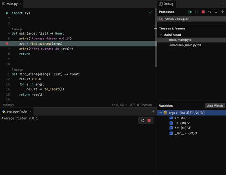The width and height of the screenshot is (226, 175).
Task: Select the Python Debugger process
Action: pyautogui.click(x=192, y=19)
